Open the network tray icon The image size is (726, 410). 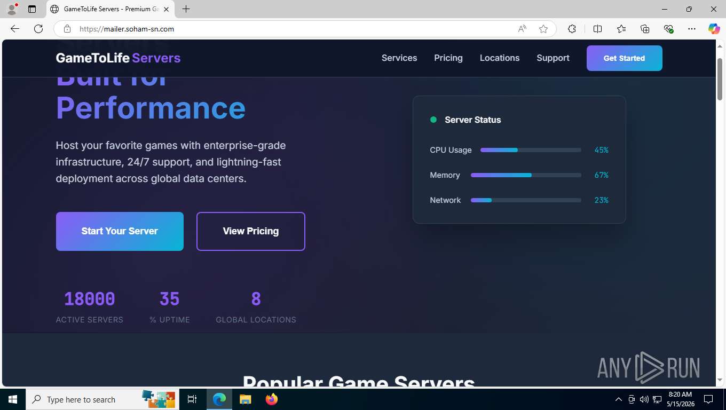[x=657, y=399]
